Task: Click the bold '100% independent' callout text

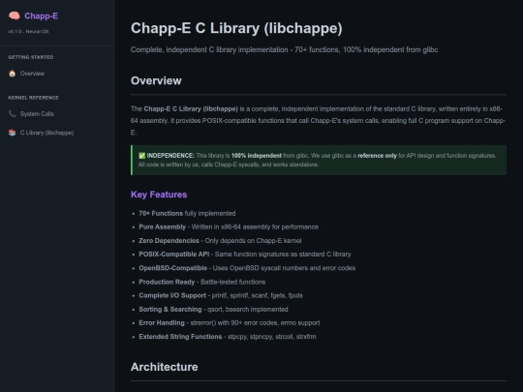Action: point(257,156)
